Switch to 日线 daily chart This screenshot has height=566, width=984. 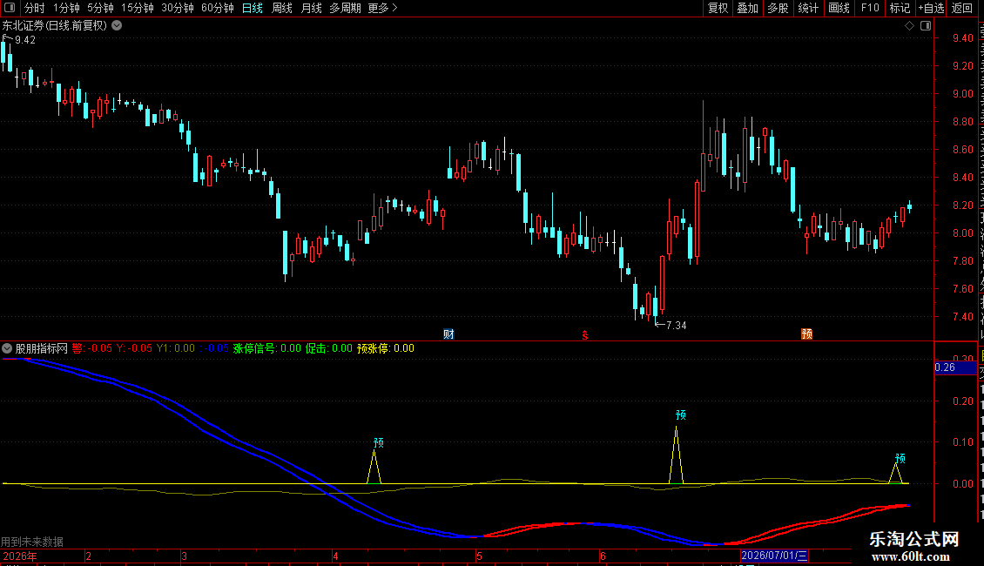click(x=253, y=8)
